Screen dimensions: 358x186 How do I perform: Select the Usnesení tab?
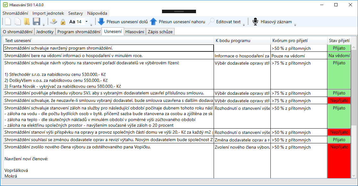tap(113, 31)
